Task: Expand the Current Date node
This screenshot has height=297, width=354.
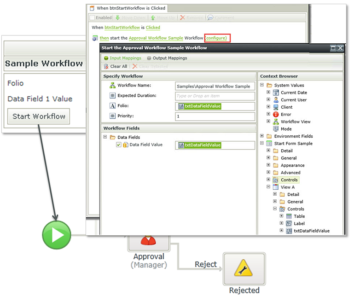Action: pos(268,92)
